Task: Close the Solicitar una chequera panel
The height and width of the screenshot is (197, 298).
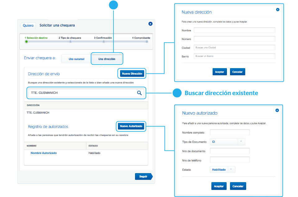Action: click(150, 24)
